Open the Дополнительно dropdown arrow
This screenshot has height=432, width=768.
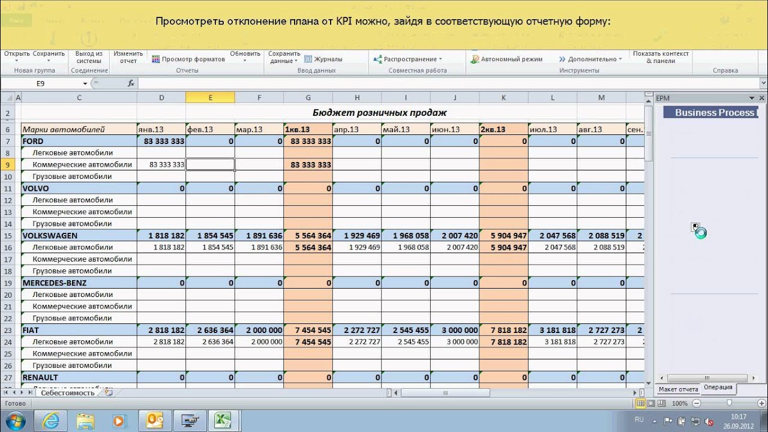620,59
